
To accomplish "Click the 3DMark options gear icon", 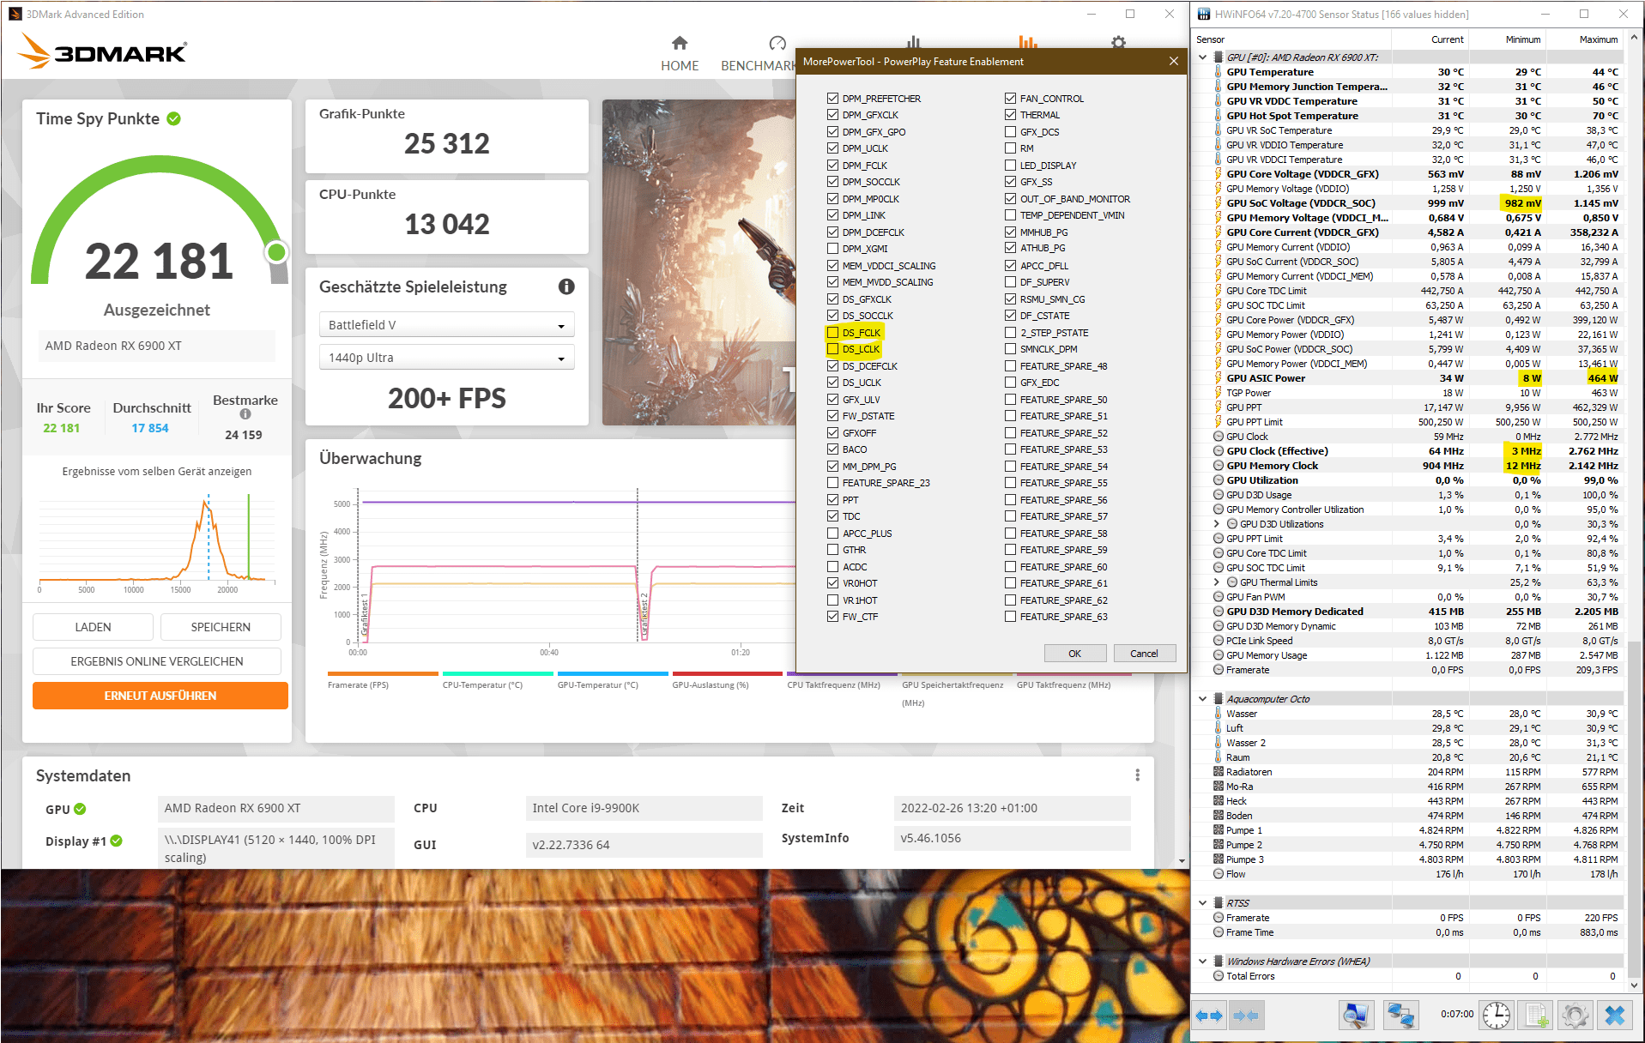I will (1118, 41).
